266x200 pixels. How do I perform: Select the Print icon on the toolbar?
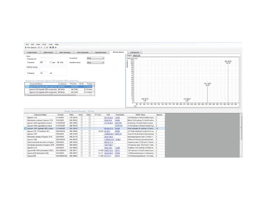(x=38, y=47)
